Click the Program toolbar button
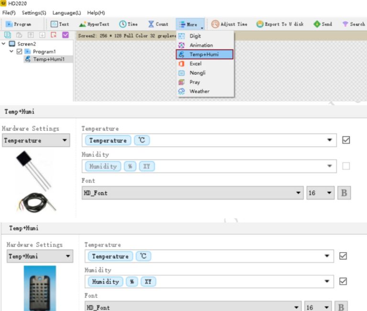Viewport: 367px width, 311px height. 19,24
